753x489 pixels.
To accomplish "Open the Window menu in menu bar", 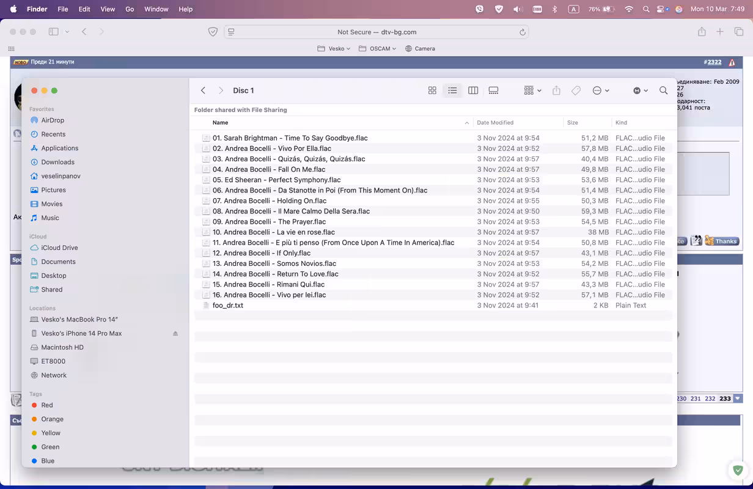I will (x=156, y=9).
